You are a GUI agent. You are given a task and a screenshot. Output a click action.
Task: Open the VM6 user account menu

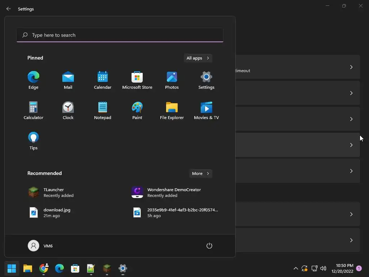click(x=40, y=246)
